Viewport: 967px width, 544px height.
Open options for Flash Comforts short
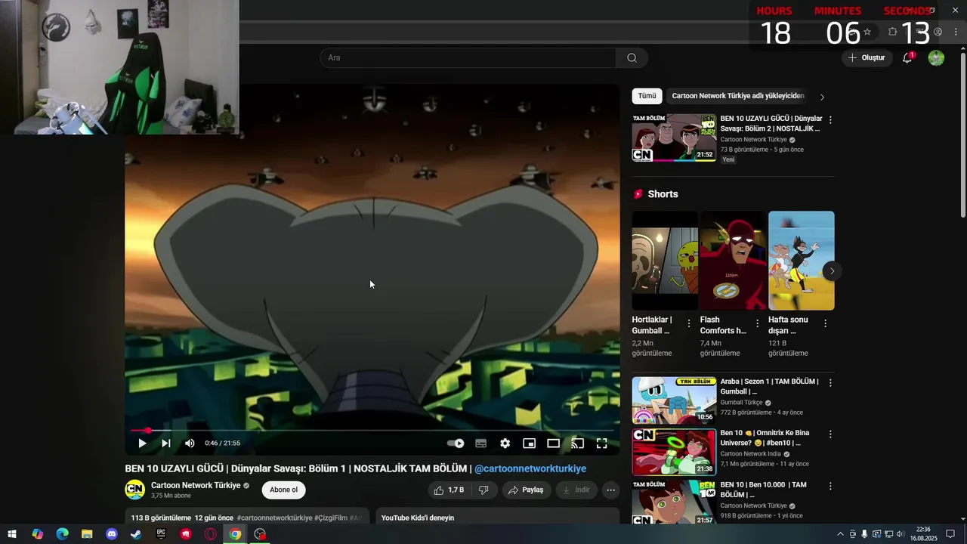click(x=757, y=323)
